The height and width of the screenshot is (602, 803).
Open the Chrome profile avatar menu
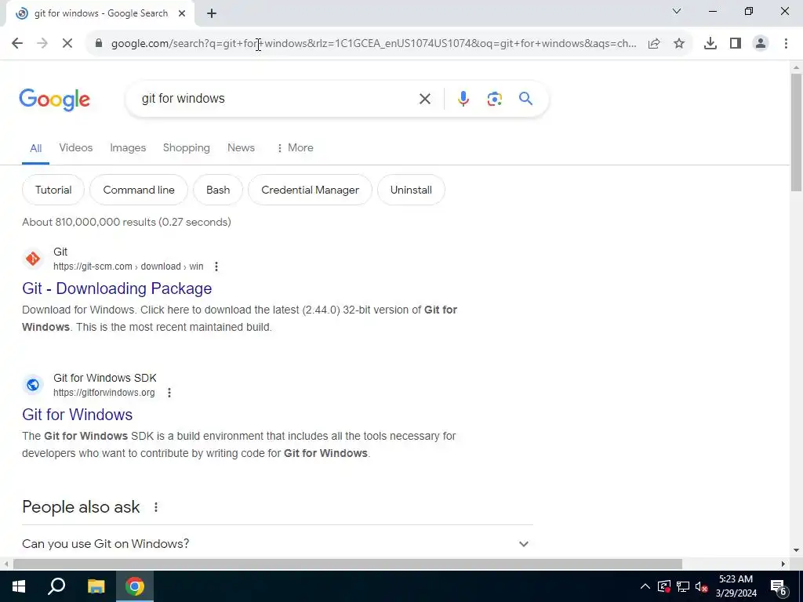click(x=761, y=44)
